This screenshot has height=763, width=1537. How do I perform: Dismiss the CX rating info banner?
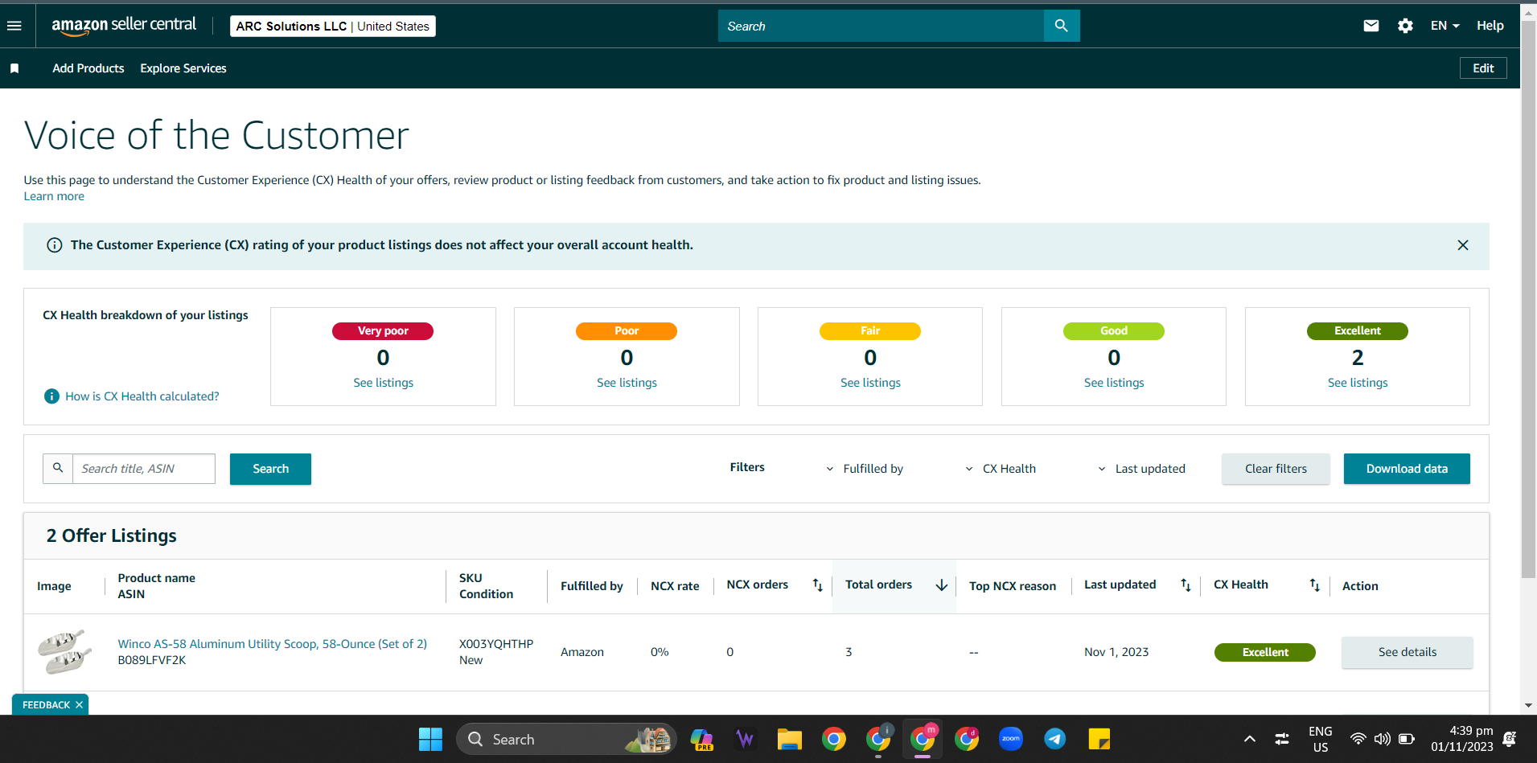[1463, 245]
